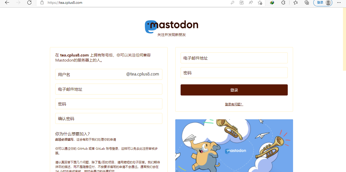Click the tagline 关注并发现新朋友
Screen dimensions: 346x172
[x=171, y=35]
